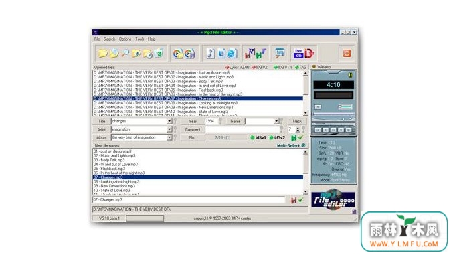Click the Year input field
Screen dimensions: 453x255
tap(211, 121)
